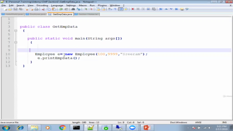233x131 pixels.
Task: Toggle the Word wrap toolbar icon
Action: click(110, 9)
